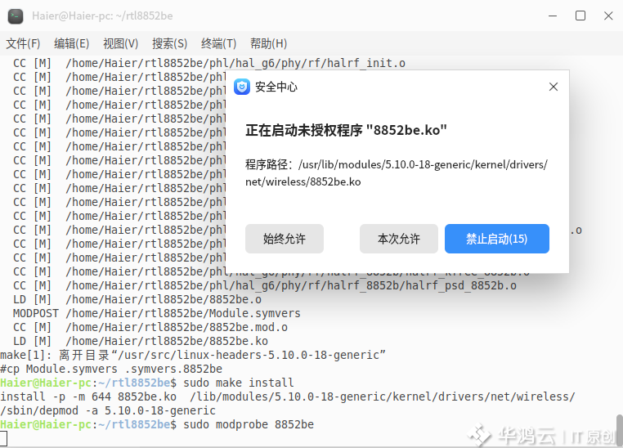623x448 pixels.
Task: Click the 'LD [M] ...8852be.o' line
Action: (137, 299)
